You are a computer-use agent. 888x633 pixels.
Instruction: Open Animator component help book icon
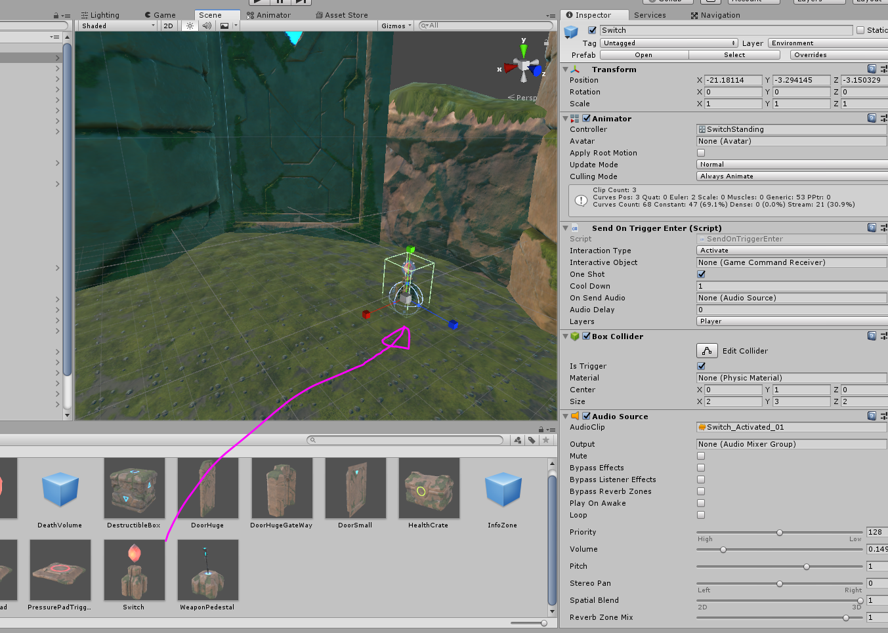pyautogui.click(x=872, y=118)
